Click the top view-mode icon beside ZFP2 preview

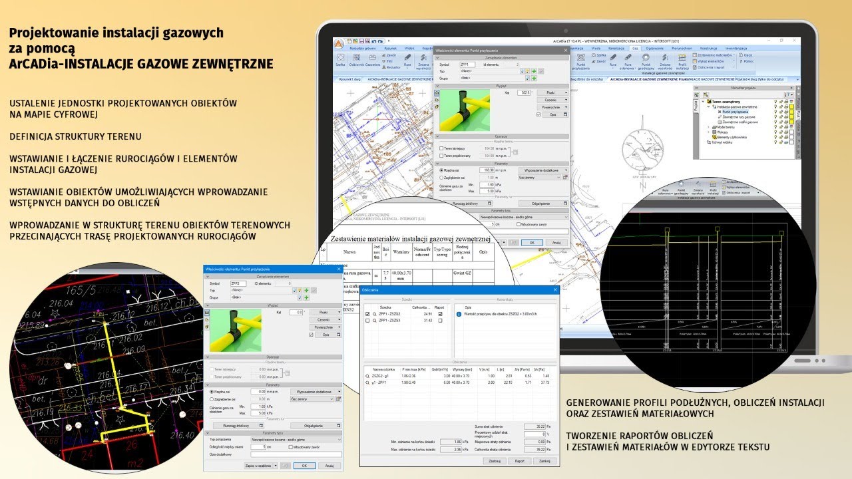pos(207,312)
